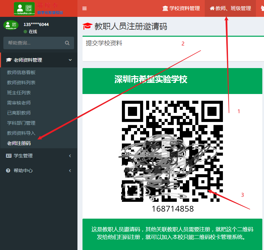
Task: Click the 深圳市希望实验学校 green banner
Action: coord(172,81)
